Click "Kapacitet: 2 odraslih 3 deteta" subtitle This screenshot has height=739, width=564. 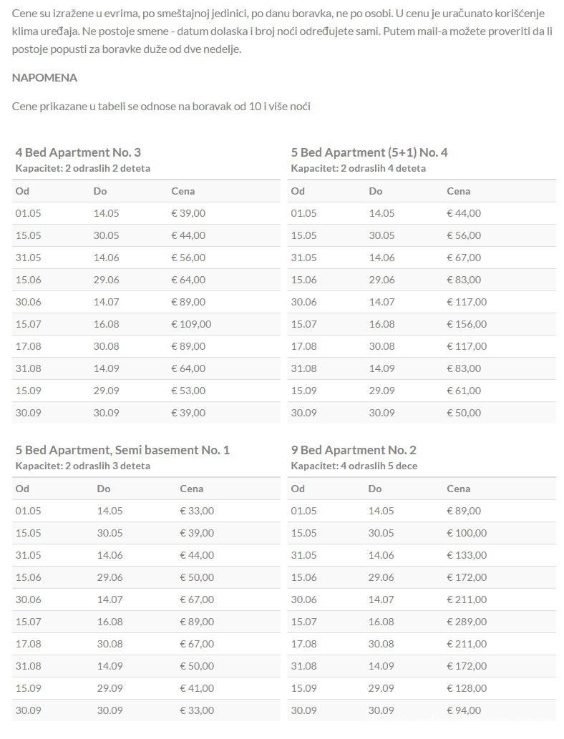(x=83, y=466)
